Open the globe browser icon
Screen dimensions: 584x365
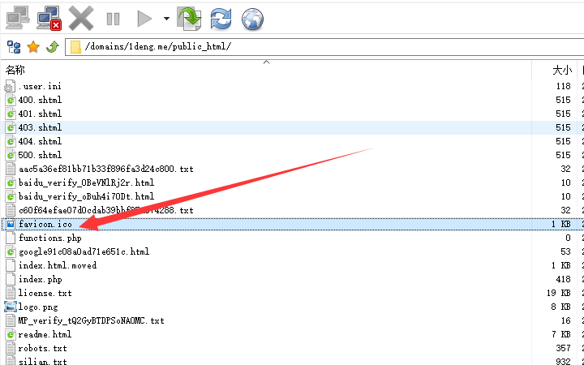[x=252, y=17]
